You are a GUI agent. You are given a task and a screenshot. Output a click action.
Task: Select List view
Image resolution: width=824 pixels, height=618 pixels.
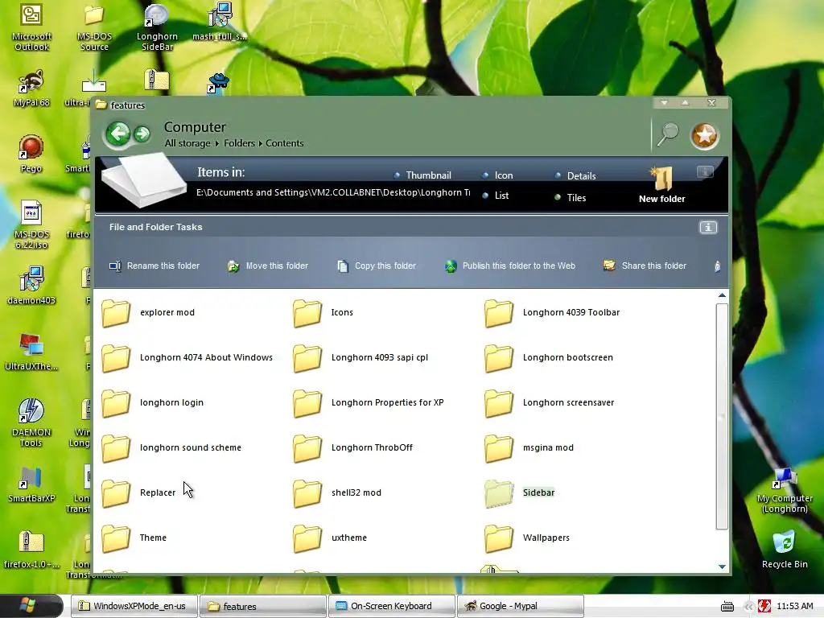click(496, 196)
